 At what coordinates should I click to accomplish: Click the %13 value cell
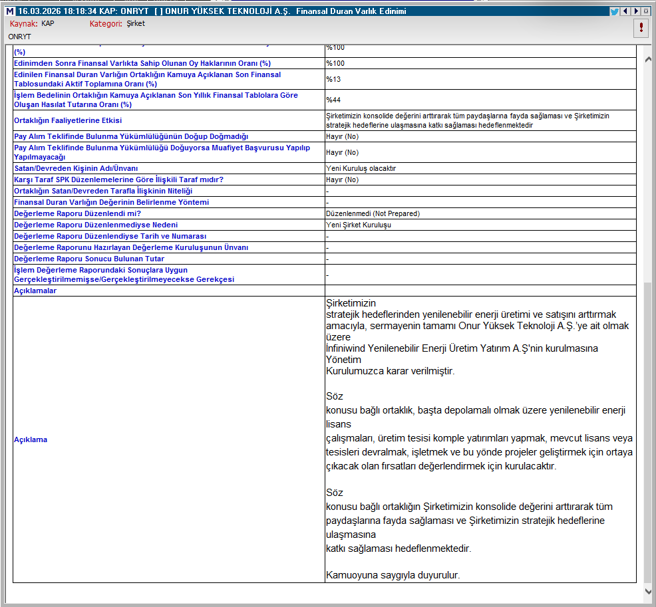click(480, 79)
